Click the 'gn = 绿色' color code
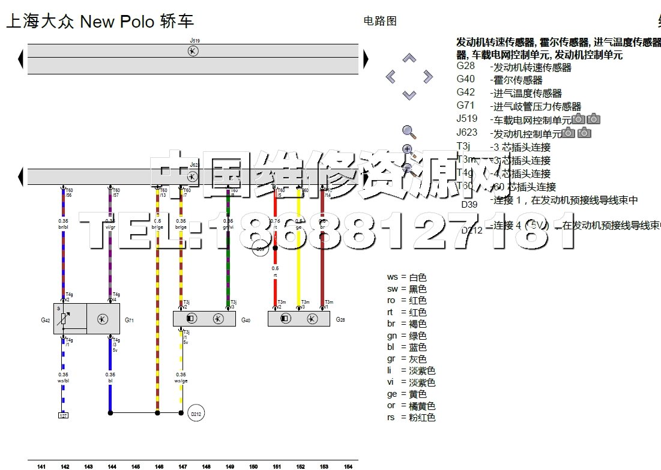The height and width of the screenshot is (470, 661). tap(407, 336)
